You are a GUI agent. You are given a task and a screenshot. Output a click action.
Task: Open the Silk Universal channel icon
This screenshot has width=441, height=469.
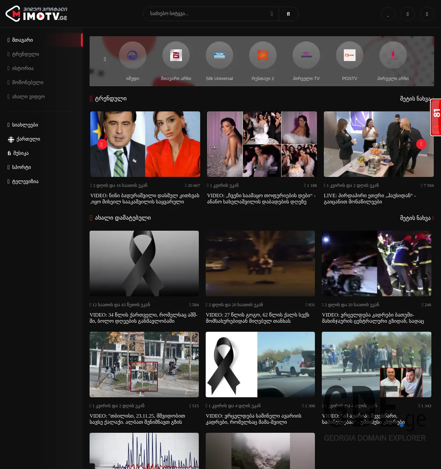(219, 55)
